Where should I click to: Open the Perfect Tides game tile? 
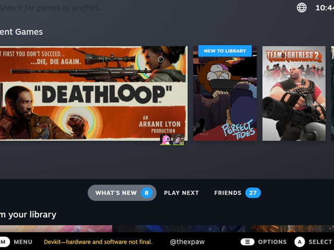(225, 96)
